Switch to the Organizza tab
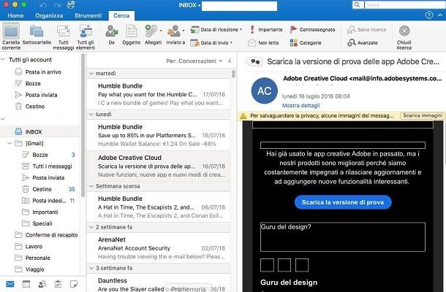 coord(49,15)
